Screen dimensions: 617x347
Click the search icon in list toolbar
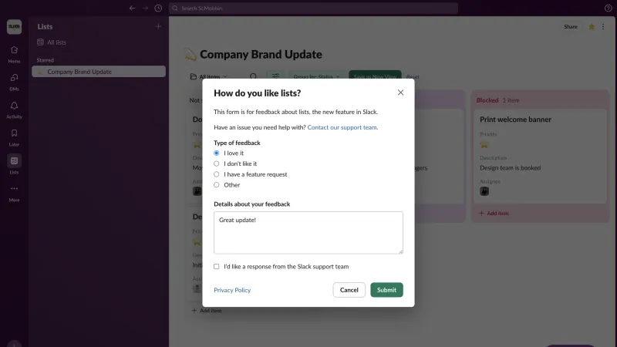pos(254,76)
